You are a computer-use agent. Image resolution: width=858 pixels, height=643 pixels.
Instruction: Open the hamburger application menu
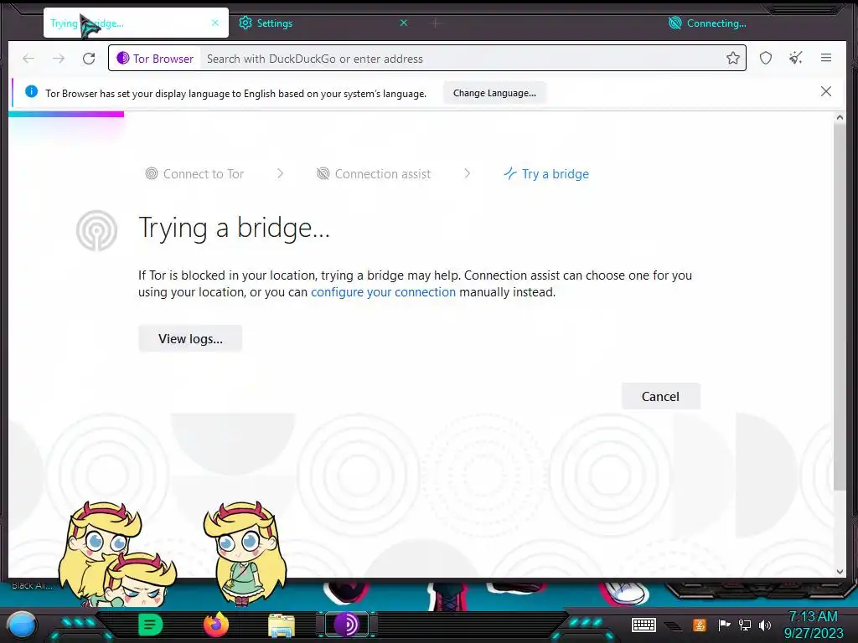click(826, 58)
